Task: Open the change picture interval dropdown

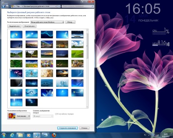Action: 43,116
